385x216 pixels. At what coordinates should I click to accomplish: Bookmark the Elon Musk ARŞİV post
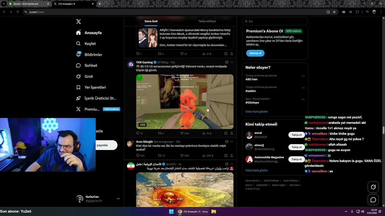pos(226,54)
